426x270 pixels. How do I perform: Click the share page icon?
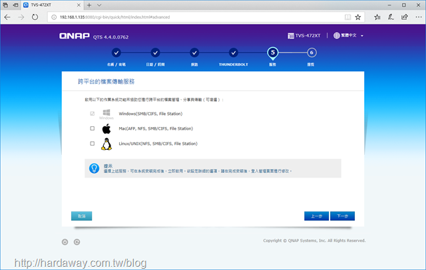pos(405,17)
